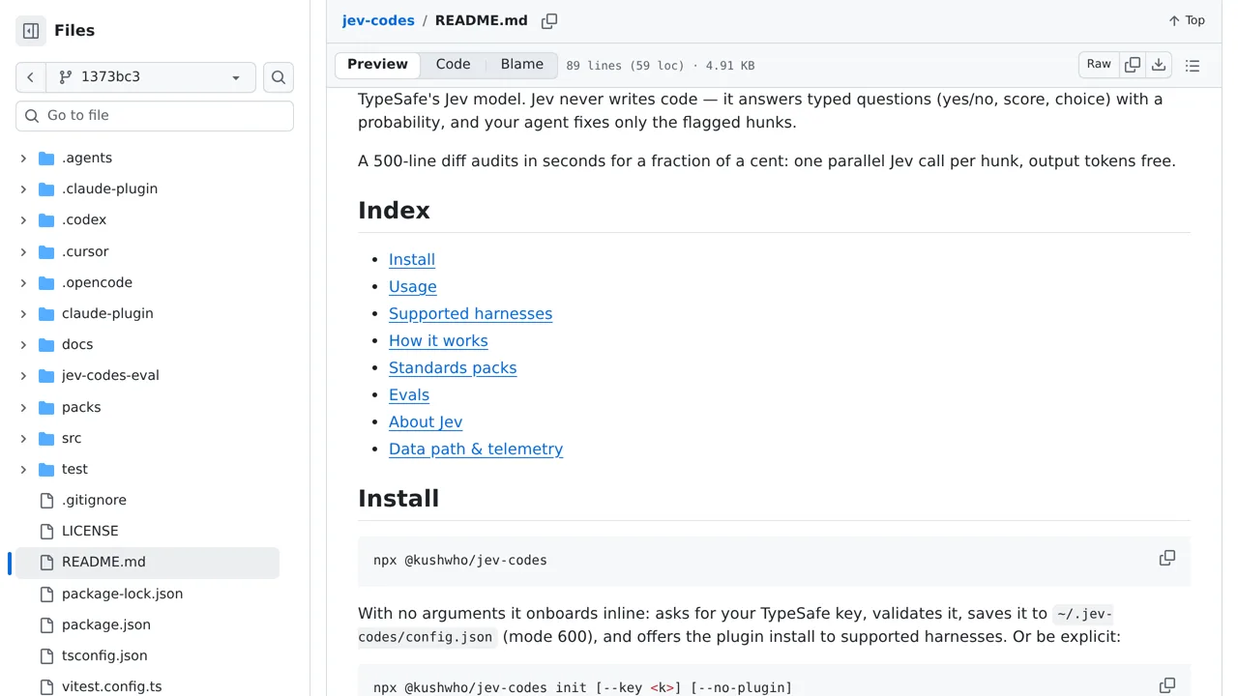Click the package.json file icon

coord(46,625)
